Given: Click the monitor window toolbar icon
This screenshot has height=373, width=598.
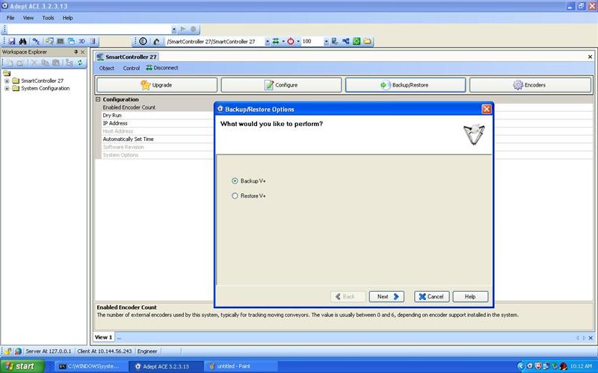Looking at the screenshot, I should point(61,41).
